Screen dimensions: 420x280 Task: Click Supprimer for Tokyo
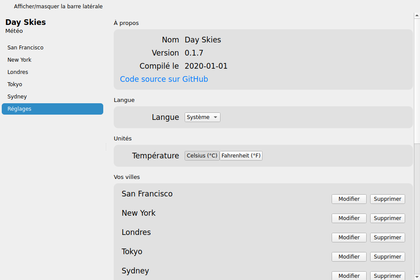tap(387, 257)
